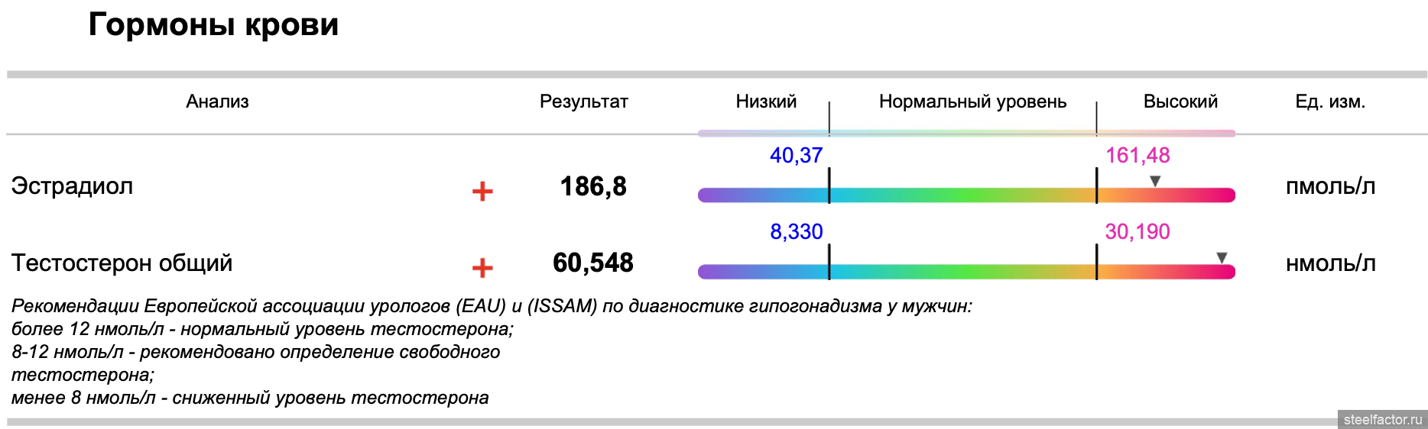The width and height of the screenshot is (1428, 429).
Task: Click the Низкий level label
Action: (x=765, y=102)
